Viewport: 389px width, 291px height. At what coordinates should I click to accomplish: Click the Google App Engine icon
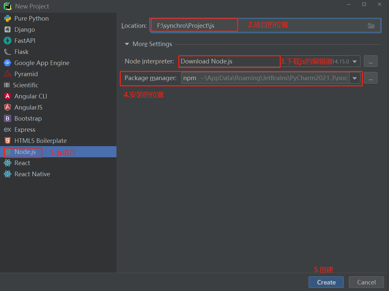click(8, 63)
